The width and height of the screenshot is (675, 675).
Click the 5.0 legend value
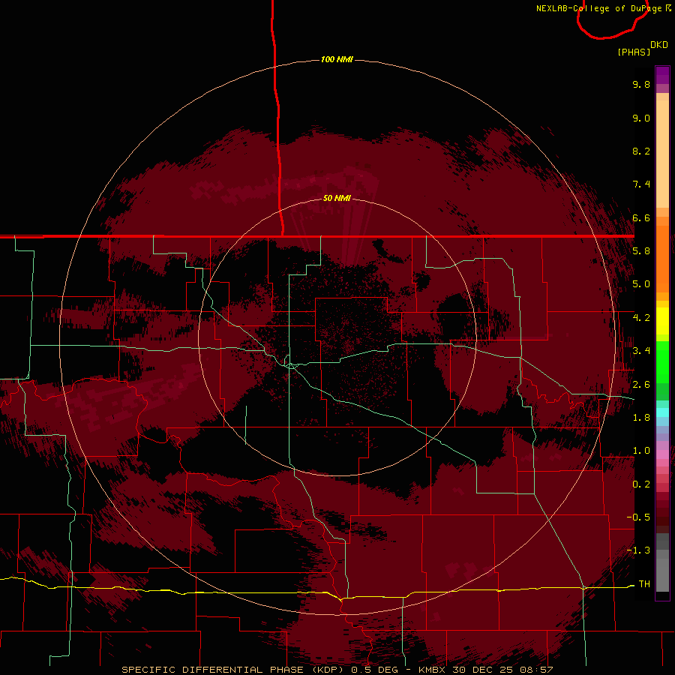[641, 284]
